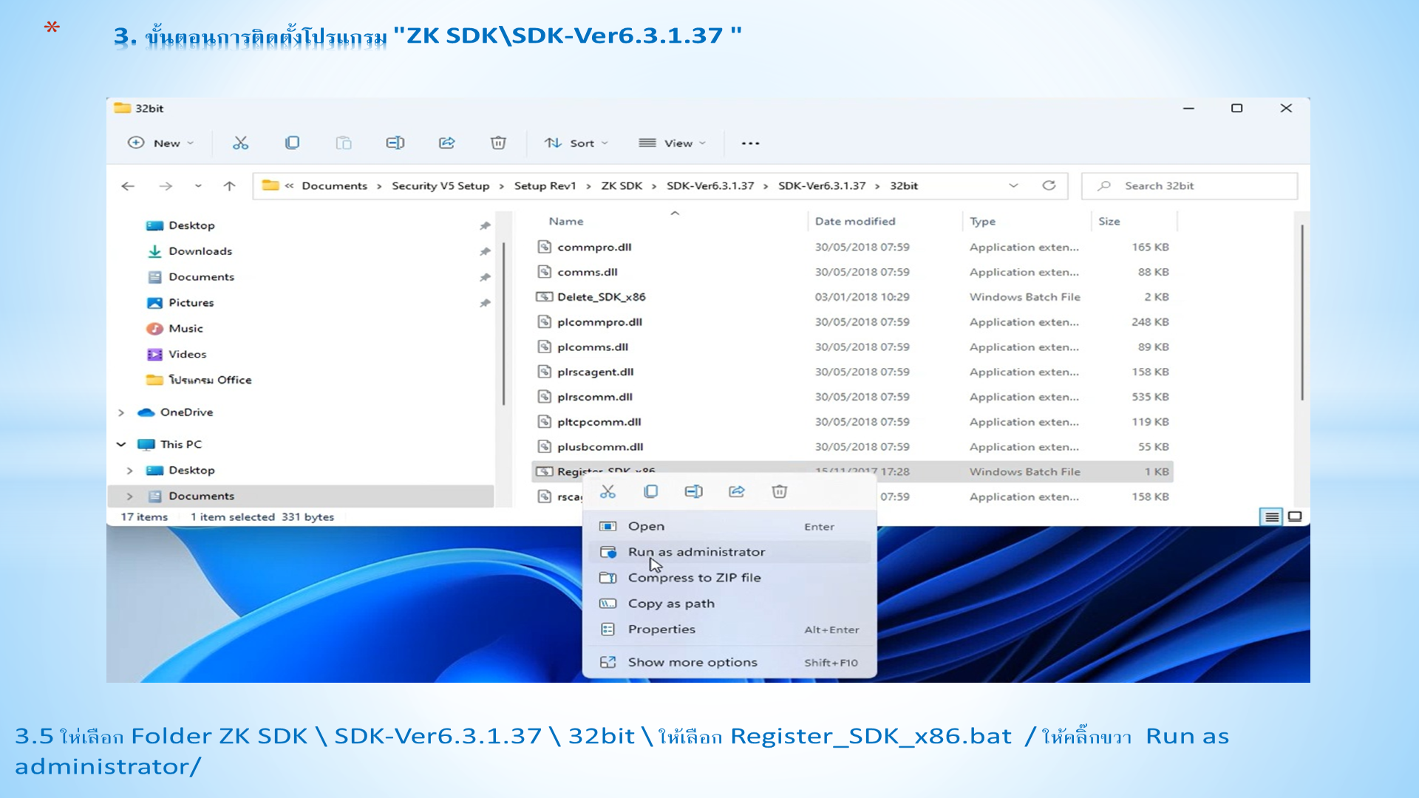Collapse the This PC tree node
The width and height of the screenshot is (1419, 798).
pos(121,444)
